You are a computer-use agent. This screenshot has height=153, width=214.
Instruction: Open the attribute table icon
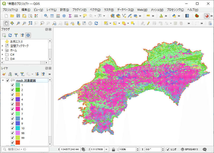tap(52, 16)
